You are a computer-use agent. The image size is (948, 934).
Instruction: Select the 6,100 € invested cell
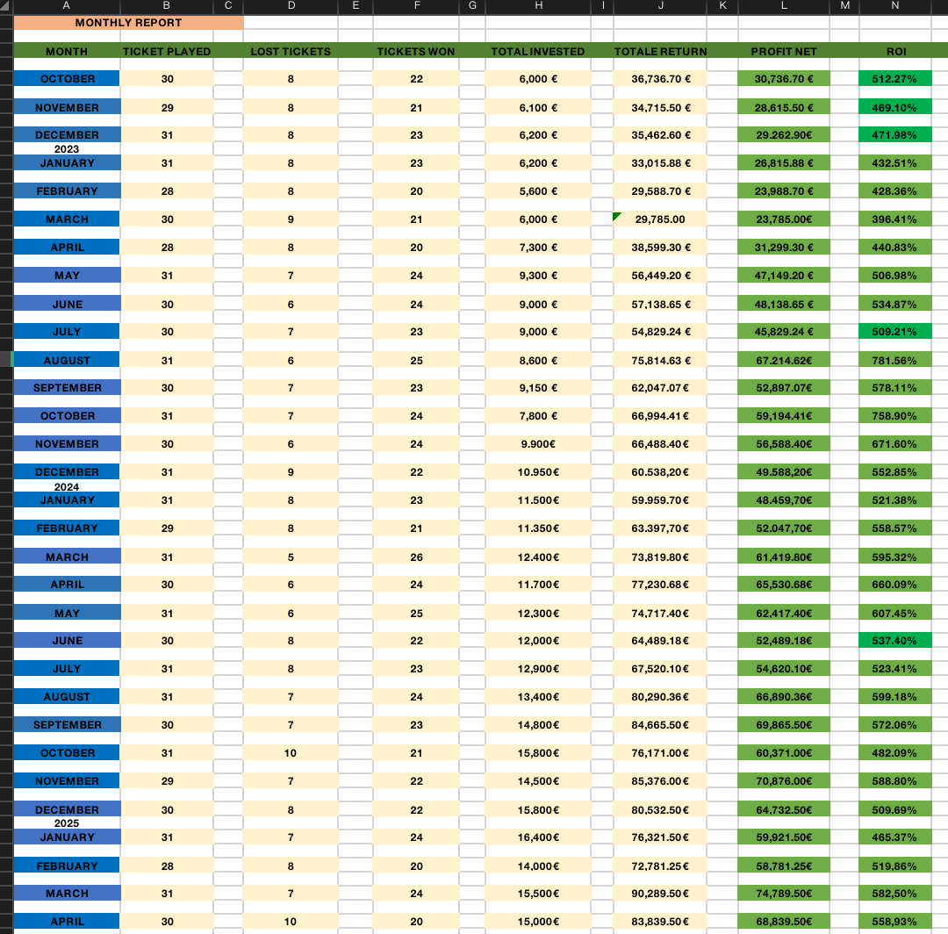click(538, 108)
